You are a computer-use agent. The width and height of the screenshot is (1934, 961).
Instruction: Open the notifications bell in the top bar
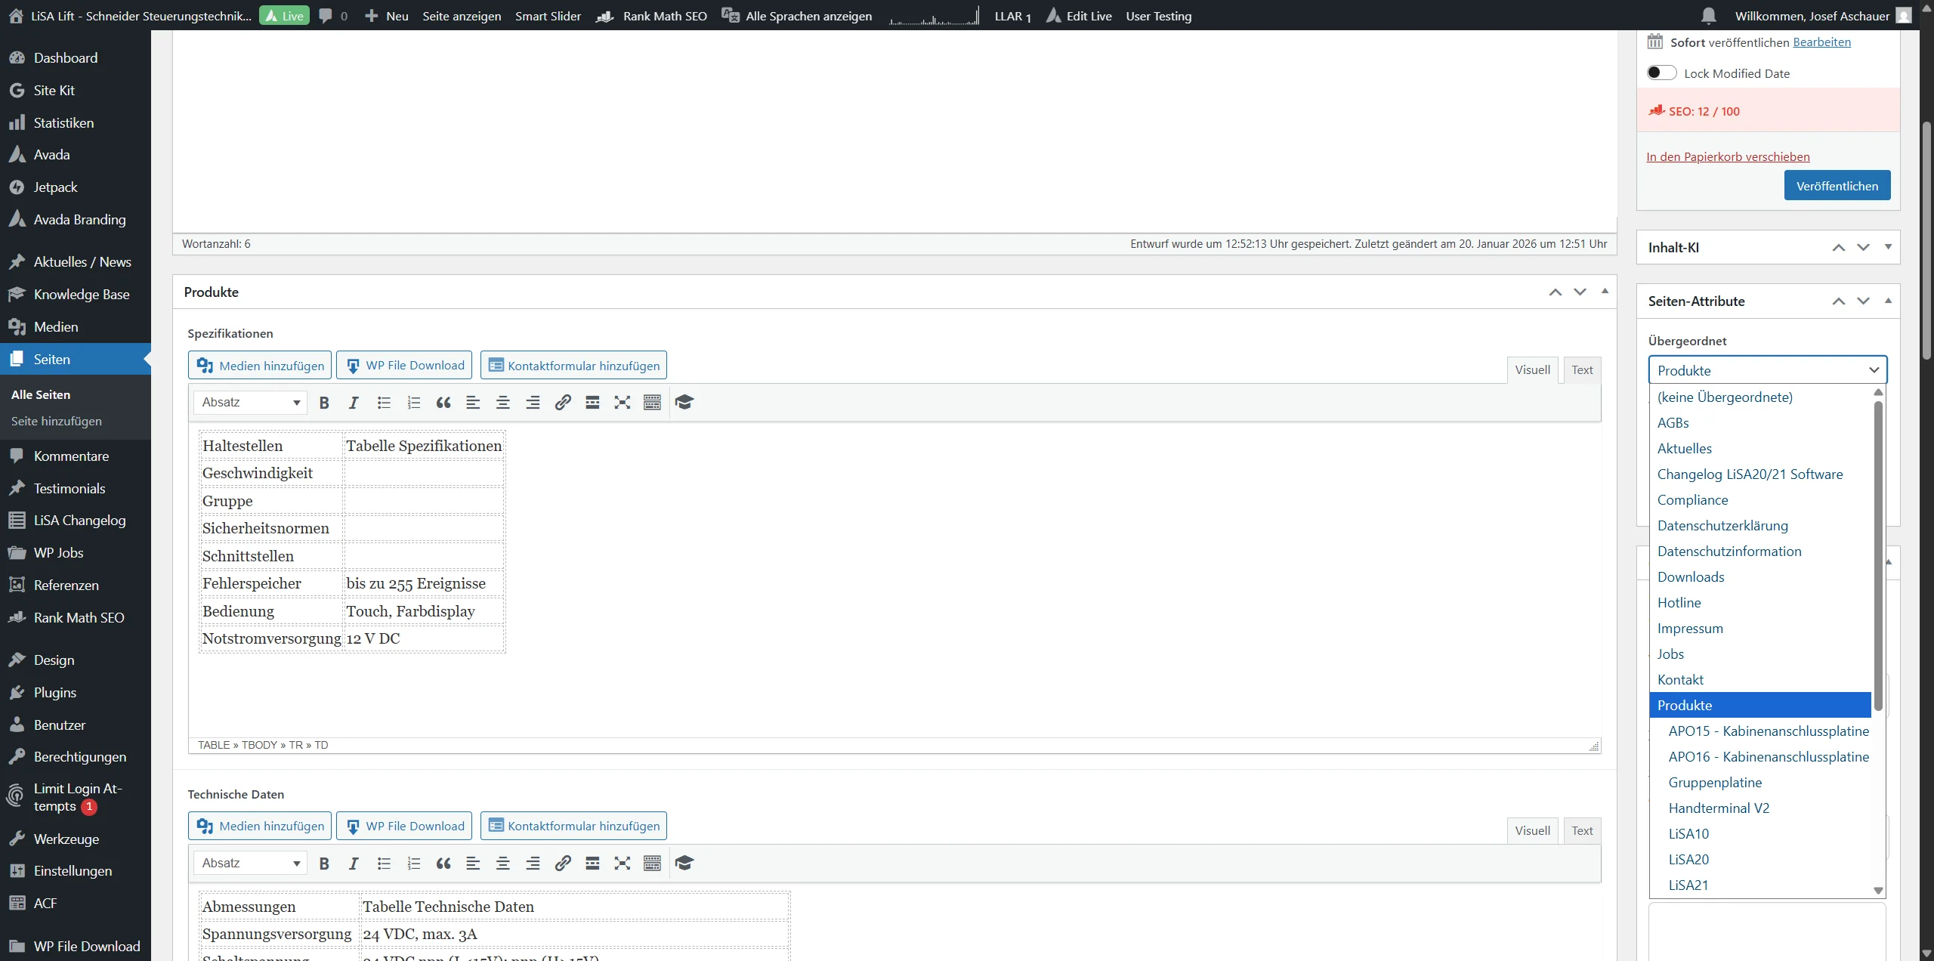coord(1707,15)
